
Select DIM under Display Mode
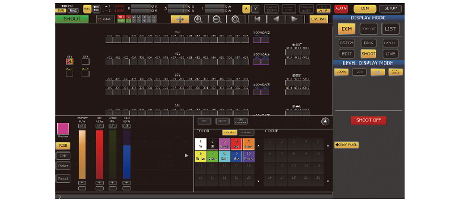[x=347, y=29]
